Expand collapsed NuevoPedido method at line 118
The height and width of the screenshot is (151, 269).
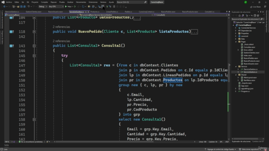[34, 32]
